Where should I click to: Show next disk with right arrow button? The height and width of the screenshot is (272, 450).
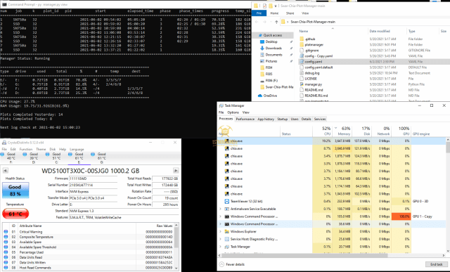(176, 170)
